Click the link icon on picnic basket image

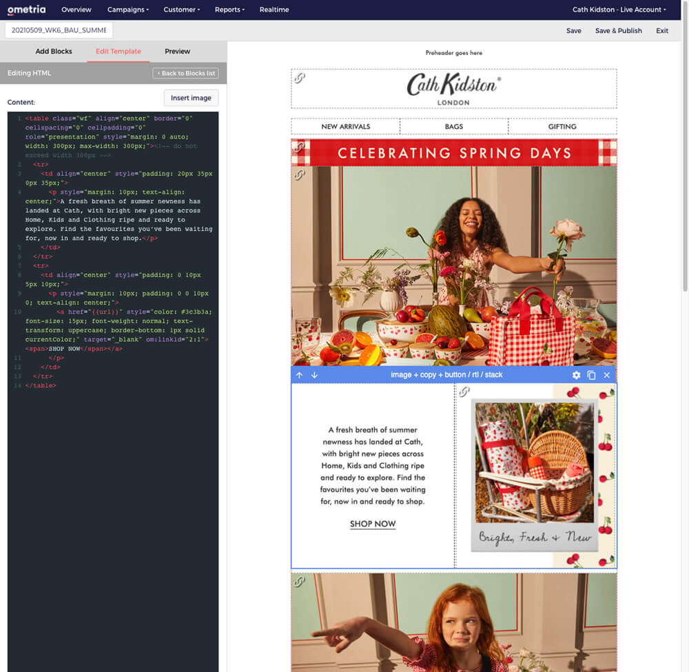(x=464, y=391)
